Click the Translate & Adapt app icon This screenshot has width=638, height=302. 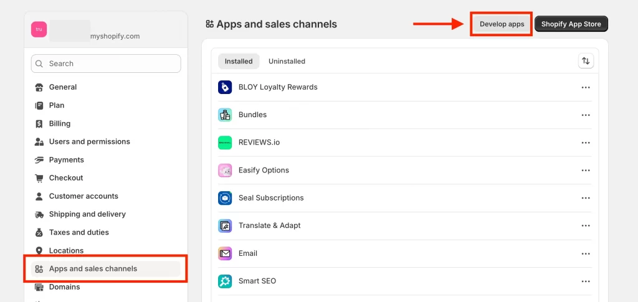(x=225, y=225)
